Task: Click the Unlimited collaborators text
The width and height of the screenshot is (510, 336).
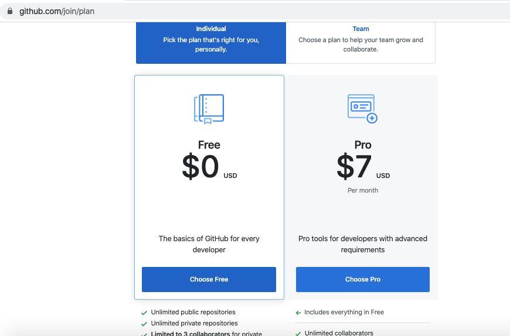Action: point(339,332)
